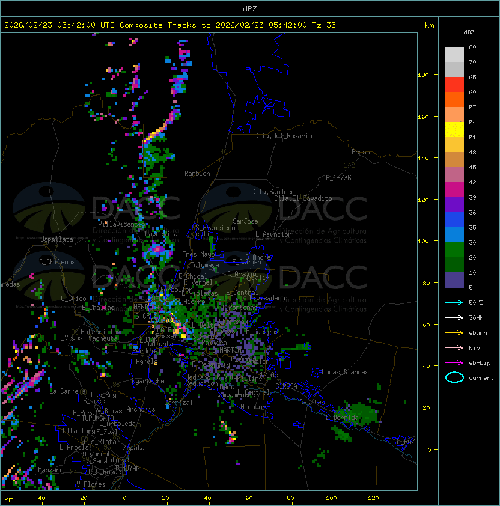The width and height of the screenshot is (500, 506).
Task: Click the 'La_Carrera' place label
Action: [68, 391]
